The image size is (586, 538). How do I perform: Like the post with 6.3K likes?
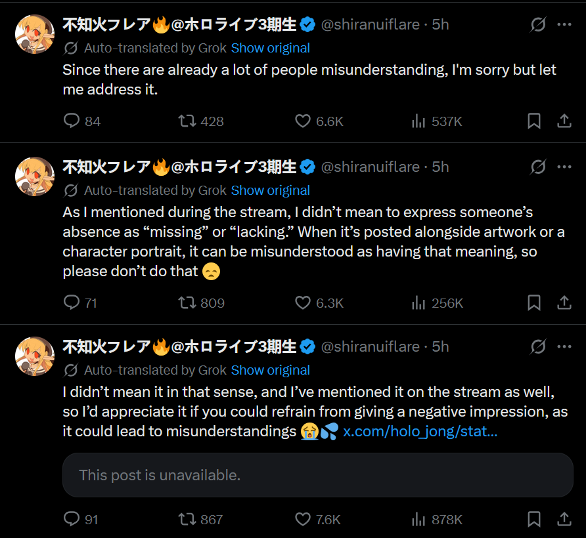303,302
